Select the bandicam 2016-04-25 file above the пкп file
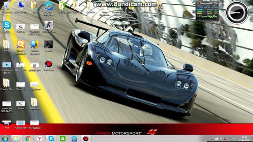253x142 pixels. click(x=7, y=106)
